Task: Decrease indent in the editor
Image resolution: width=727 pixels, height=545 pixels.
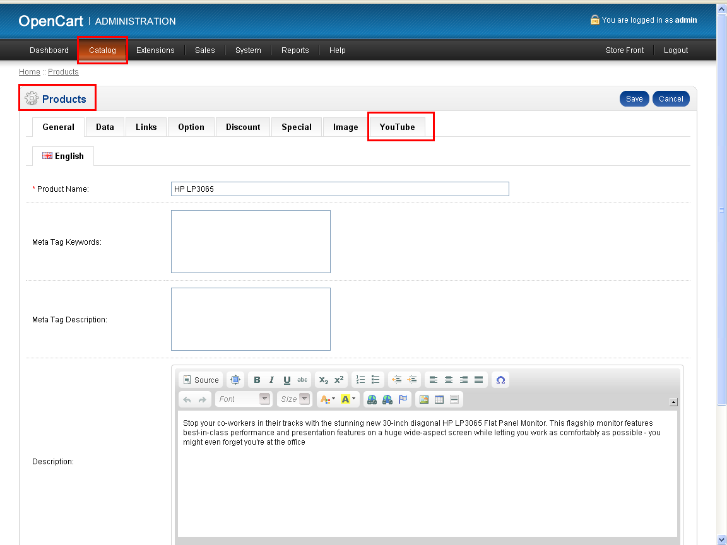Action: click(x=397, y=380)
